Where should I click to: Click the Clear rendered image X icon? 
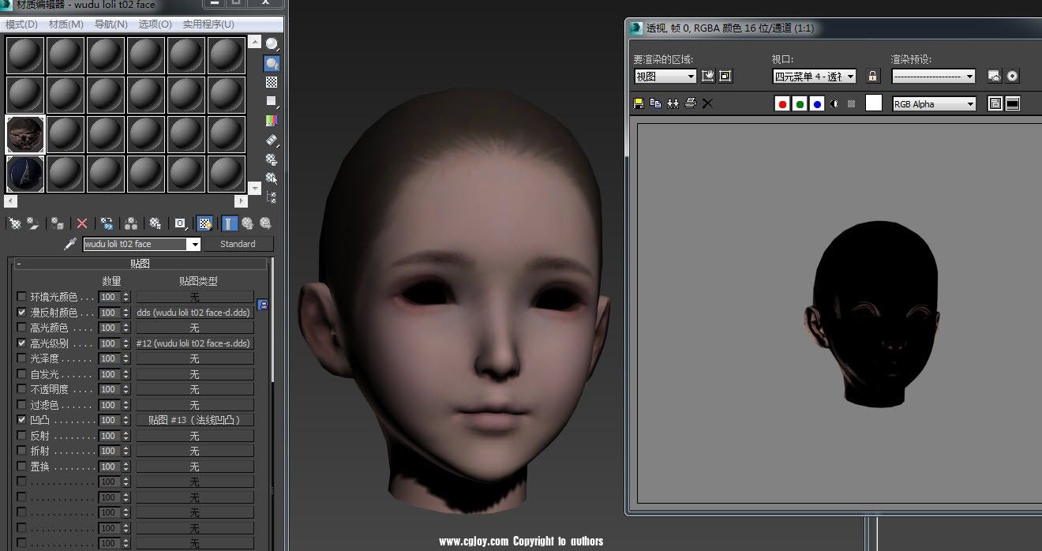[x=706, y=103]
